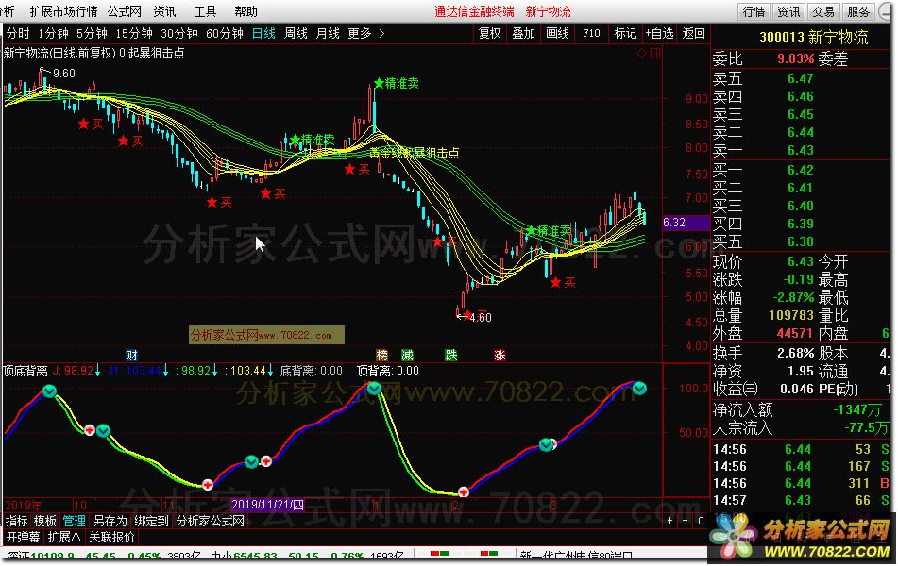Click the 复权 toolbar button
The width and height of the screenshot is (898, 566).
490,34
